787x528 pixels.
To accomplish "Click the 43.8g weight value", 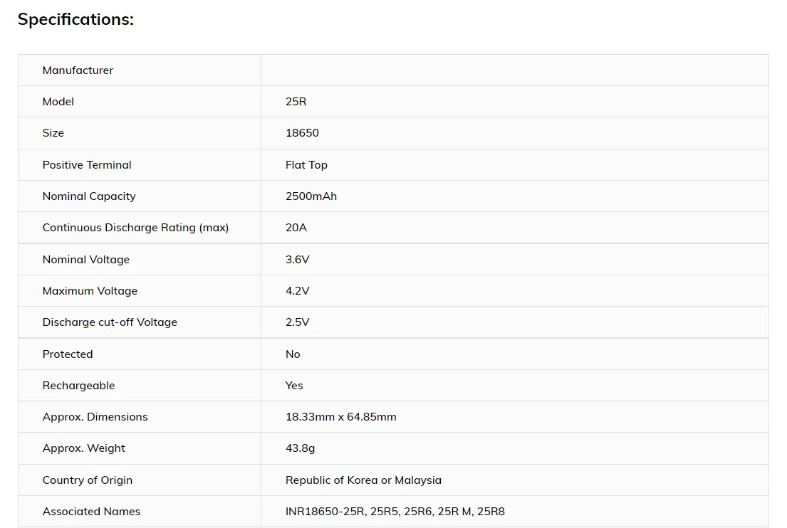I will (x=300, y=448).
